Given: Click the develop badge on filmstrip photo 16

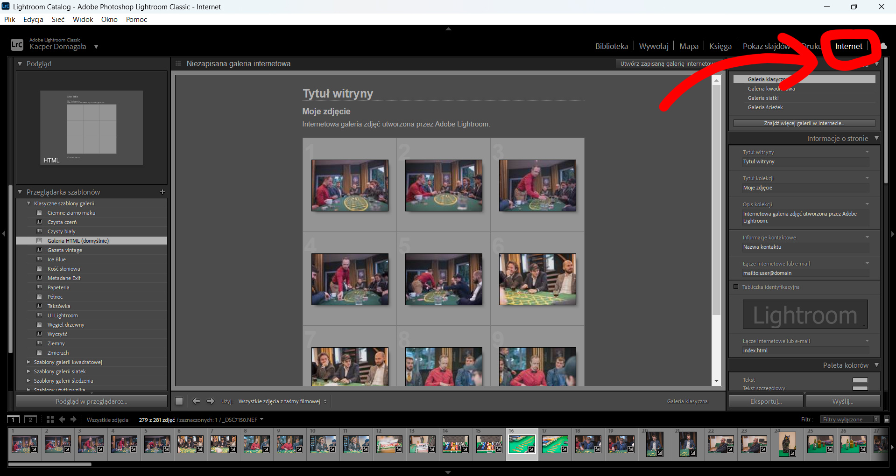Looking at the screenshot, I should (x=531, y=449).
